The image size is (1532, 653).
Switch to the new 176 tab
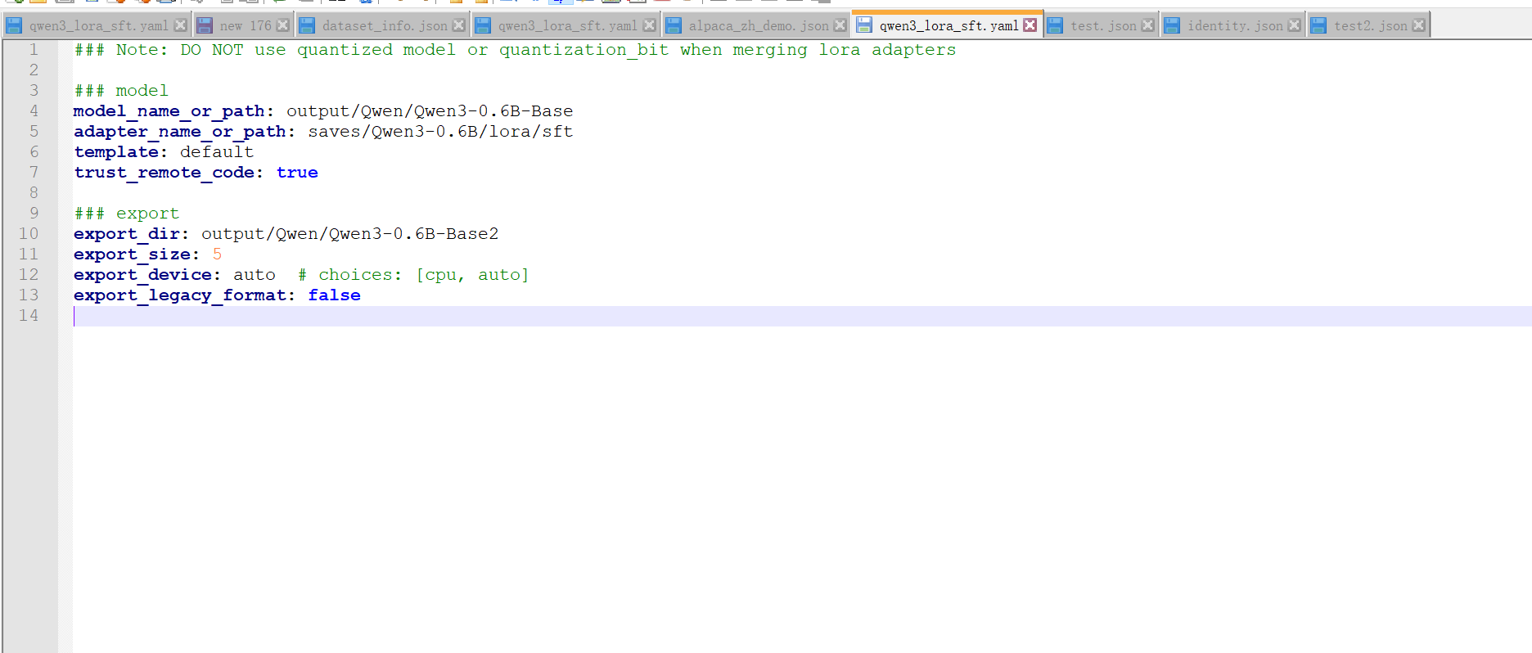245,25
